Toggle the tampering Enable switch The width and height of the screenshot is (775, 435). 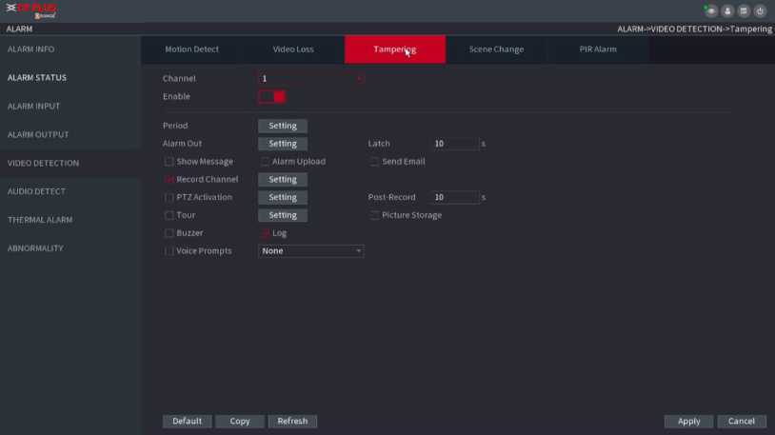(x=272, y=96)
